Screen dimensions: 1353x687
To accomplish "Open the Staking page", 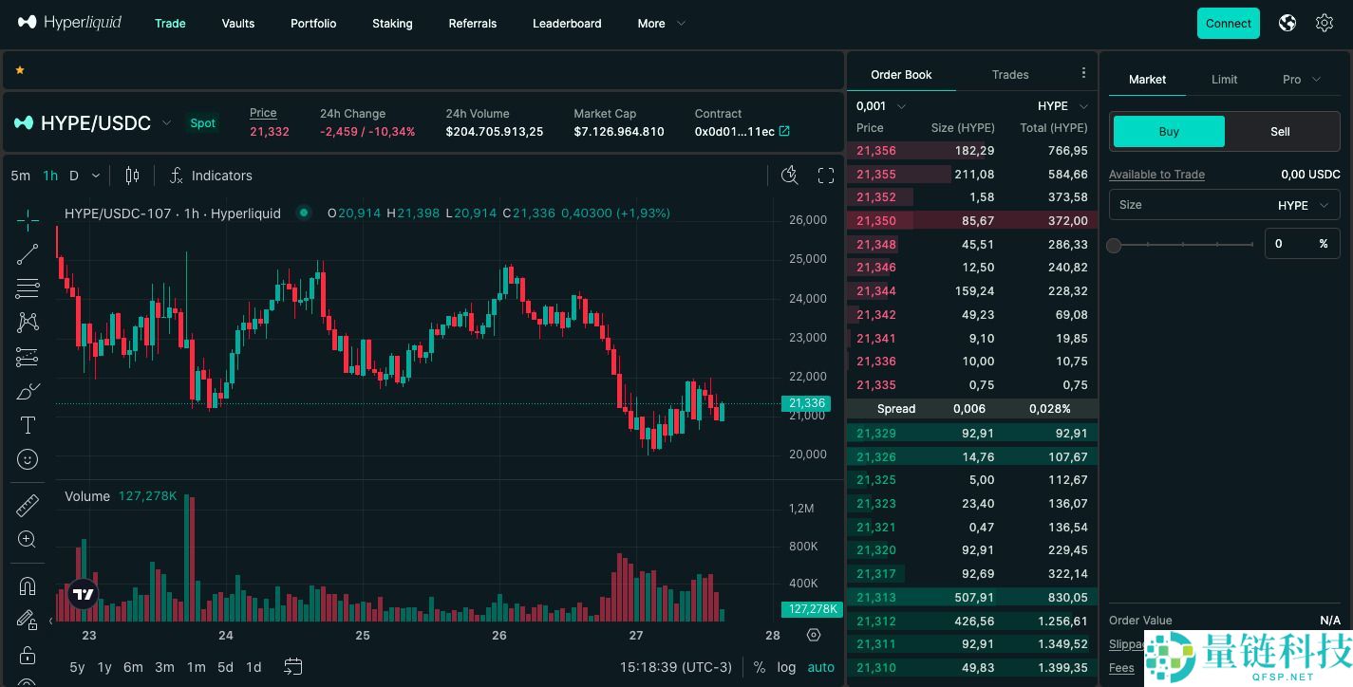I will coord(392,24).
